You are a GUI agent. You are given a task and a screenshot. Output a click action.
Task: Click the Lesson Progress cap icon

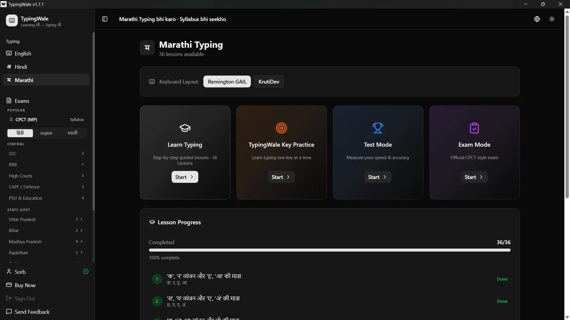[x=152, y=222]
